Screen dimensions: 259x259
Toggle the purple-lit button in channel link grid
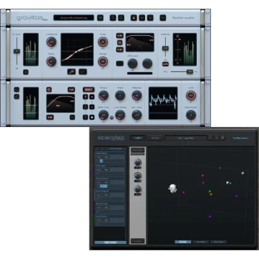pos(92,96)
